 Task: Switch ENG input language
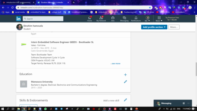tap(179, 109)
